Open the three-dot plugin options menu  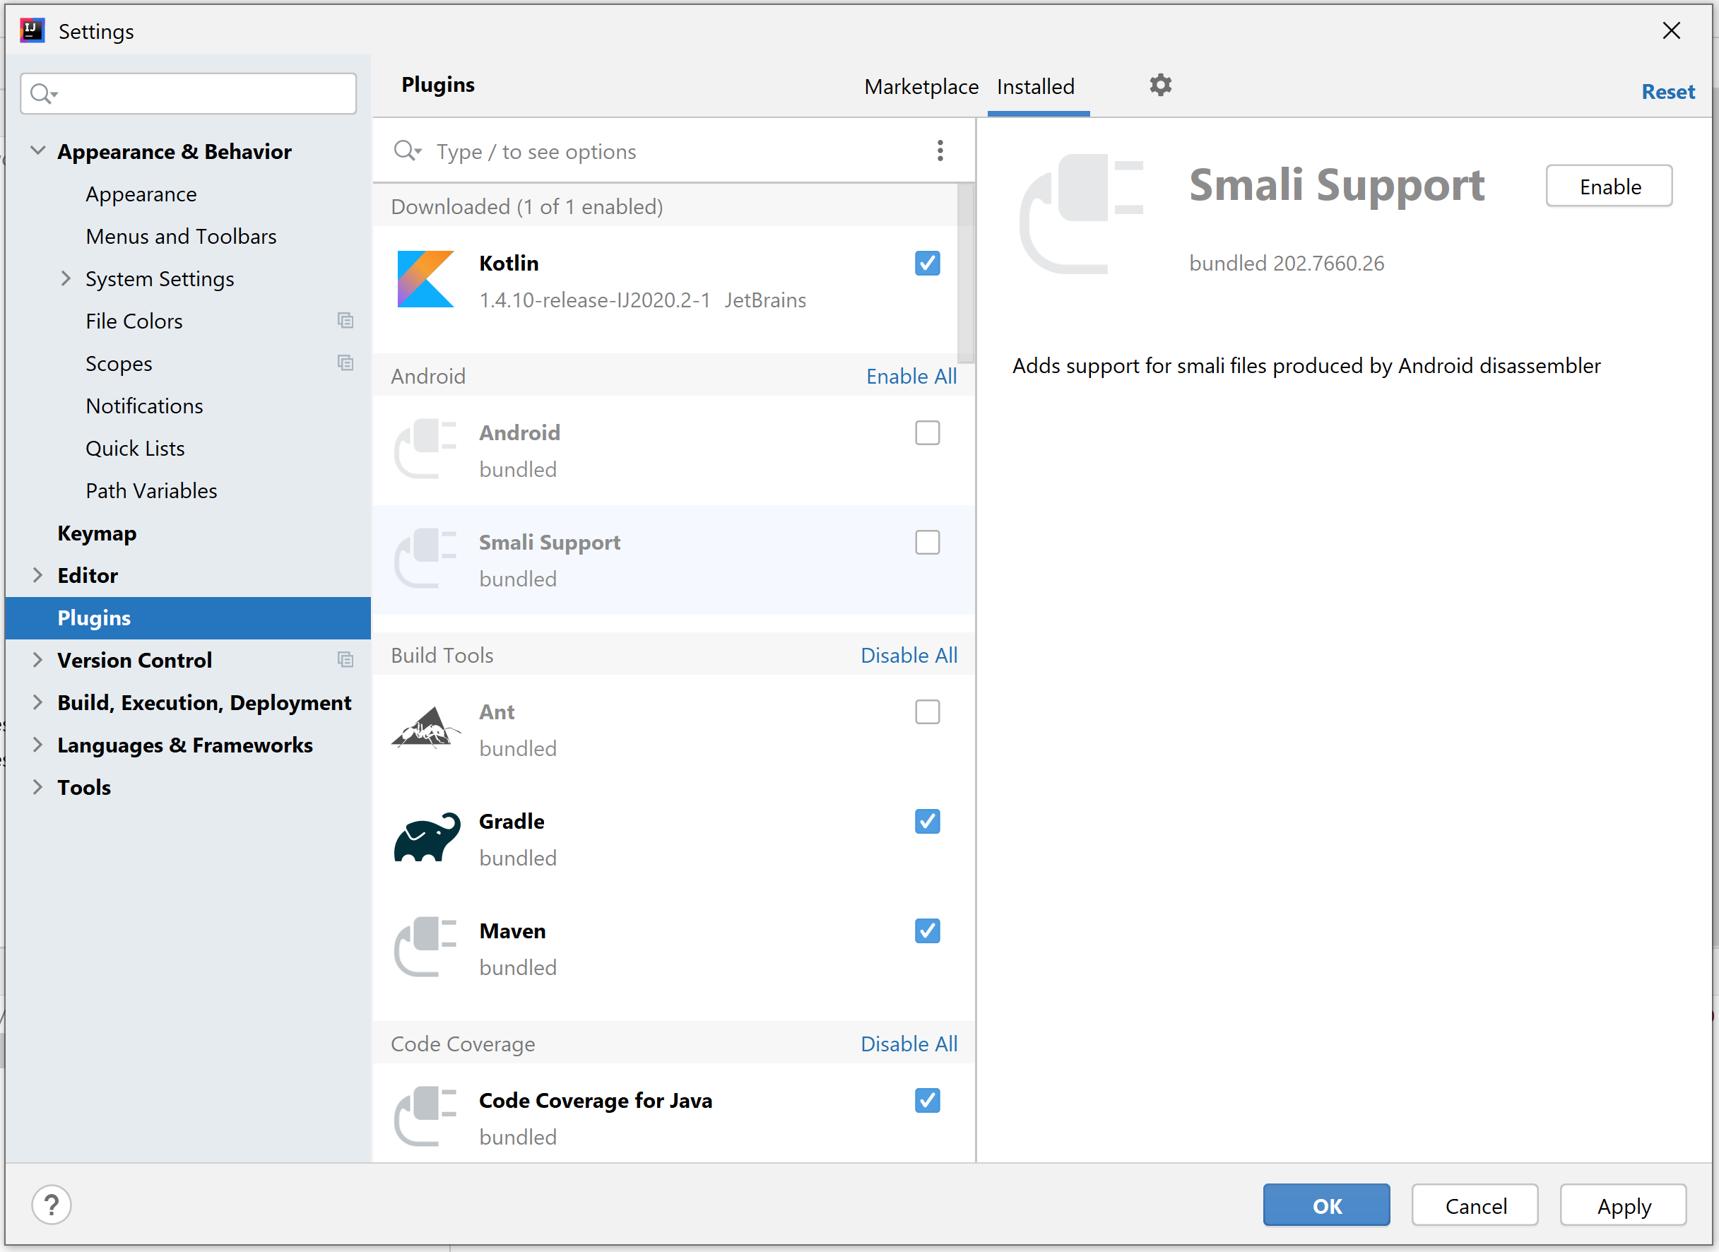[x=940, y=150]
